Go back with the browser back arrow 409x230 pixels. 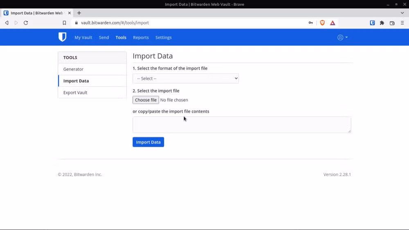pos(7,23)
